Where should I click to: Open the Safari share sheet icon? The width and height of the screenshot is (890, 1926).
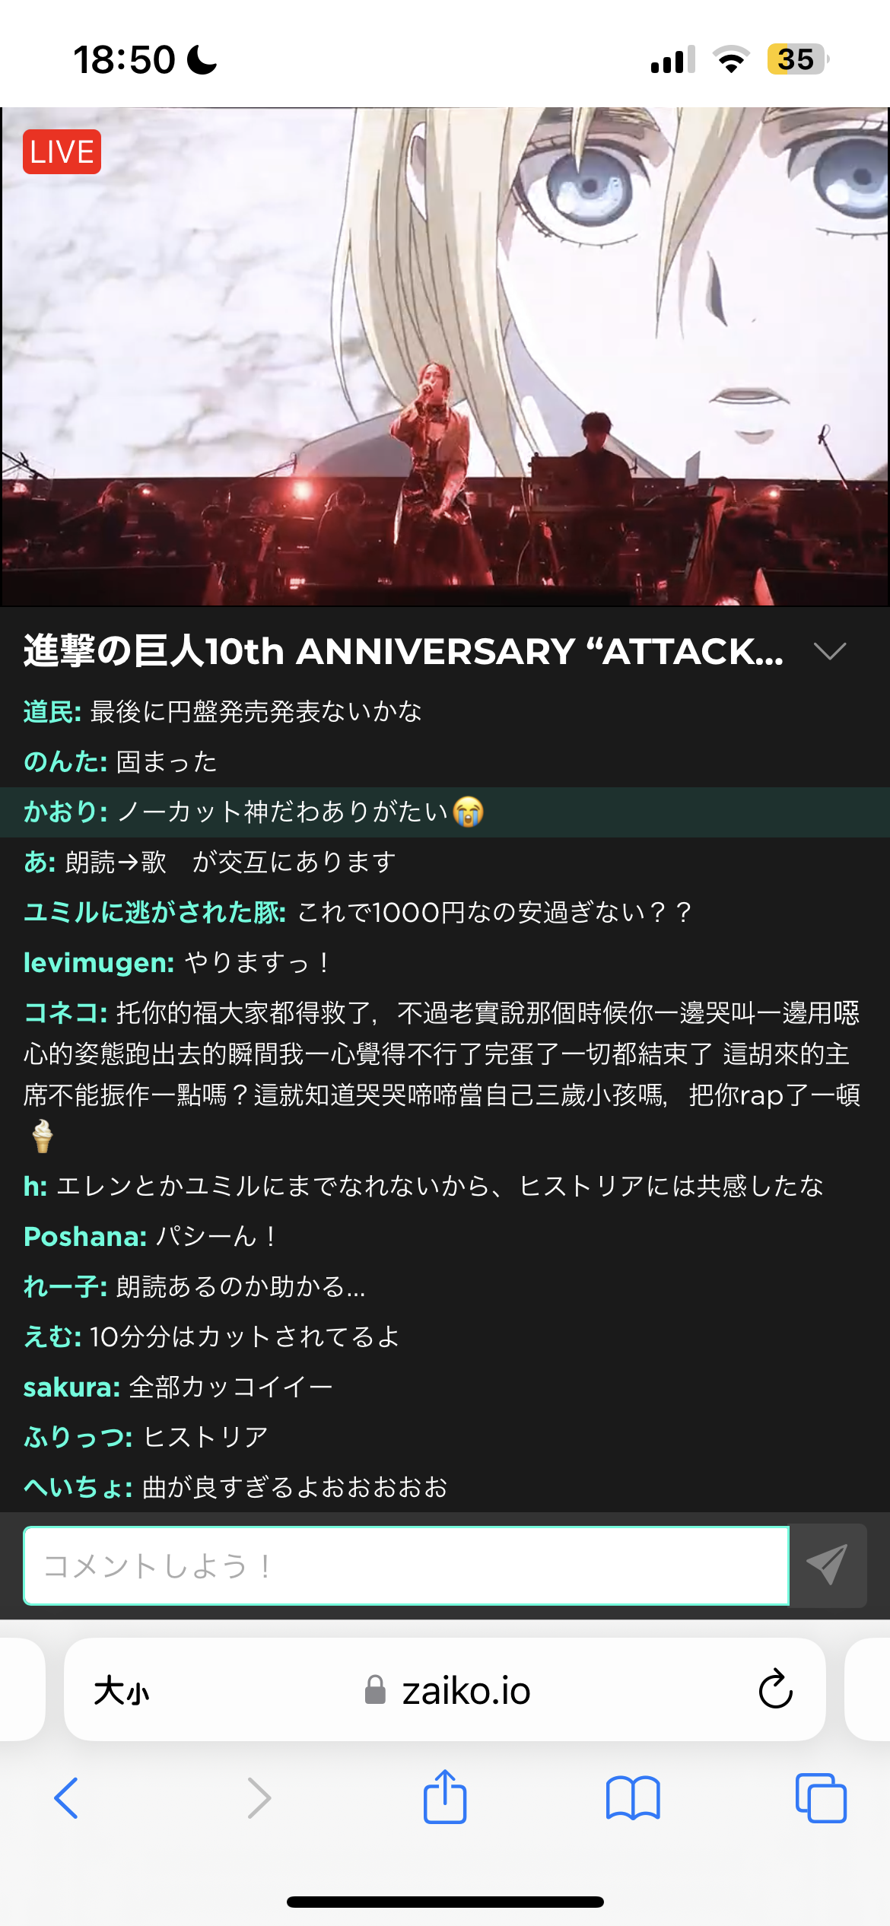point(445,1796)
